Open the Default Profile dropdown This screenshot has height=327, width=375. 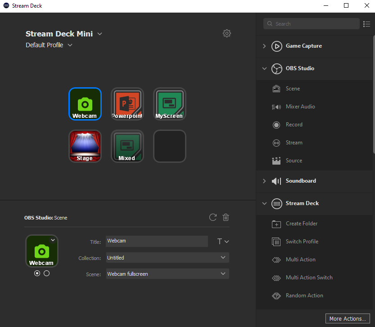[x=70, y=45]
